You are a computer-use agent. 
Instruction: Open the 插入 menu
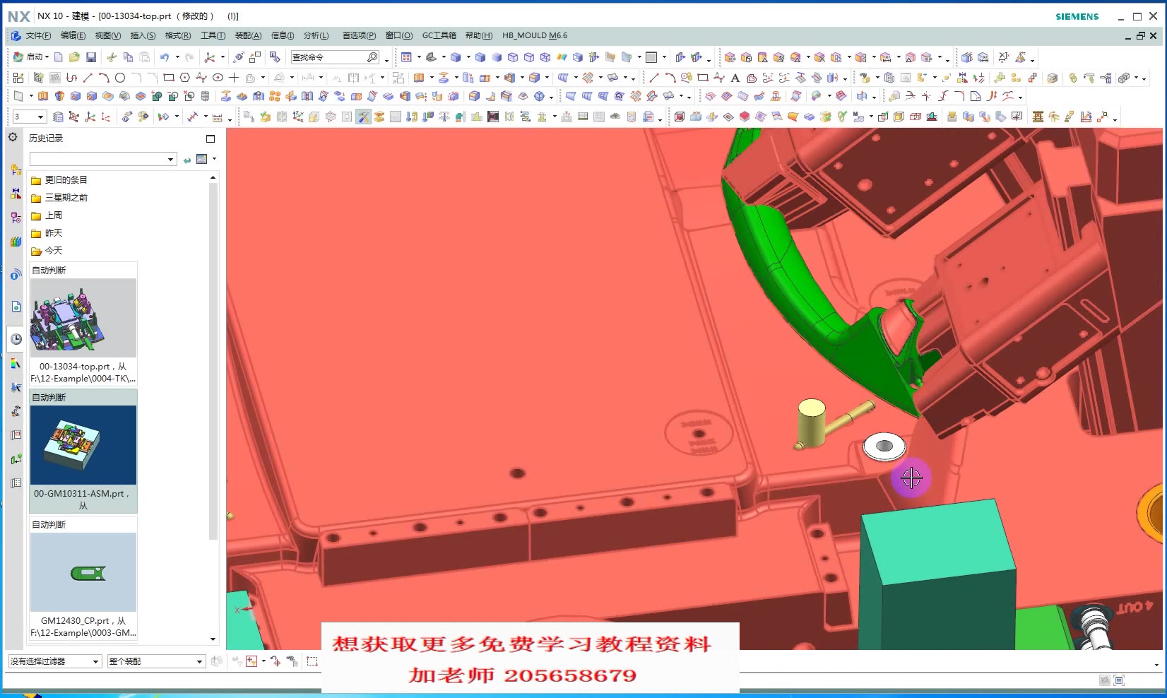[x=141, y=35]
